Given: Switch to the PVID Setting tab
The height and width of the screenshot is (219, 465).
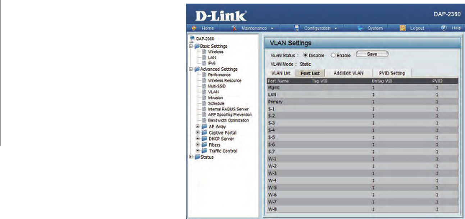Looking at the screenshot, I should click(x=392, y=73).
